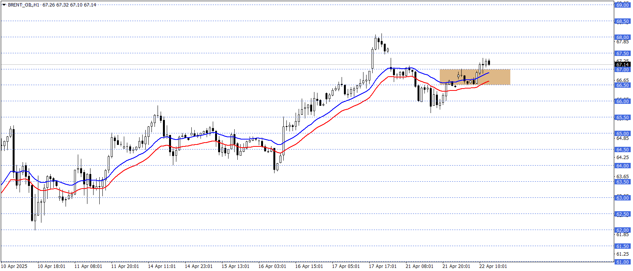Click the 17 Apr 17:01 time label
Image resolution: width=633 pixels, height=271 pixels.
click(383, 266)
